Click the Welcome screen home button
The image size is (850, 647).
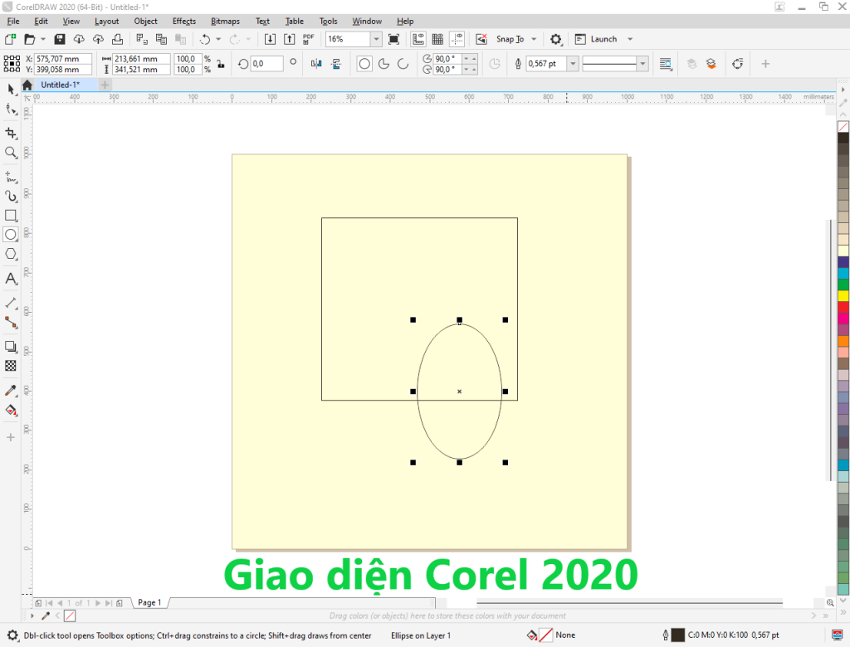point(27,85)
